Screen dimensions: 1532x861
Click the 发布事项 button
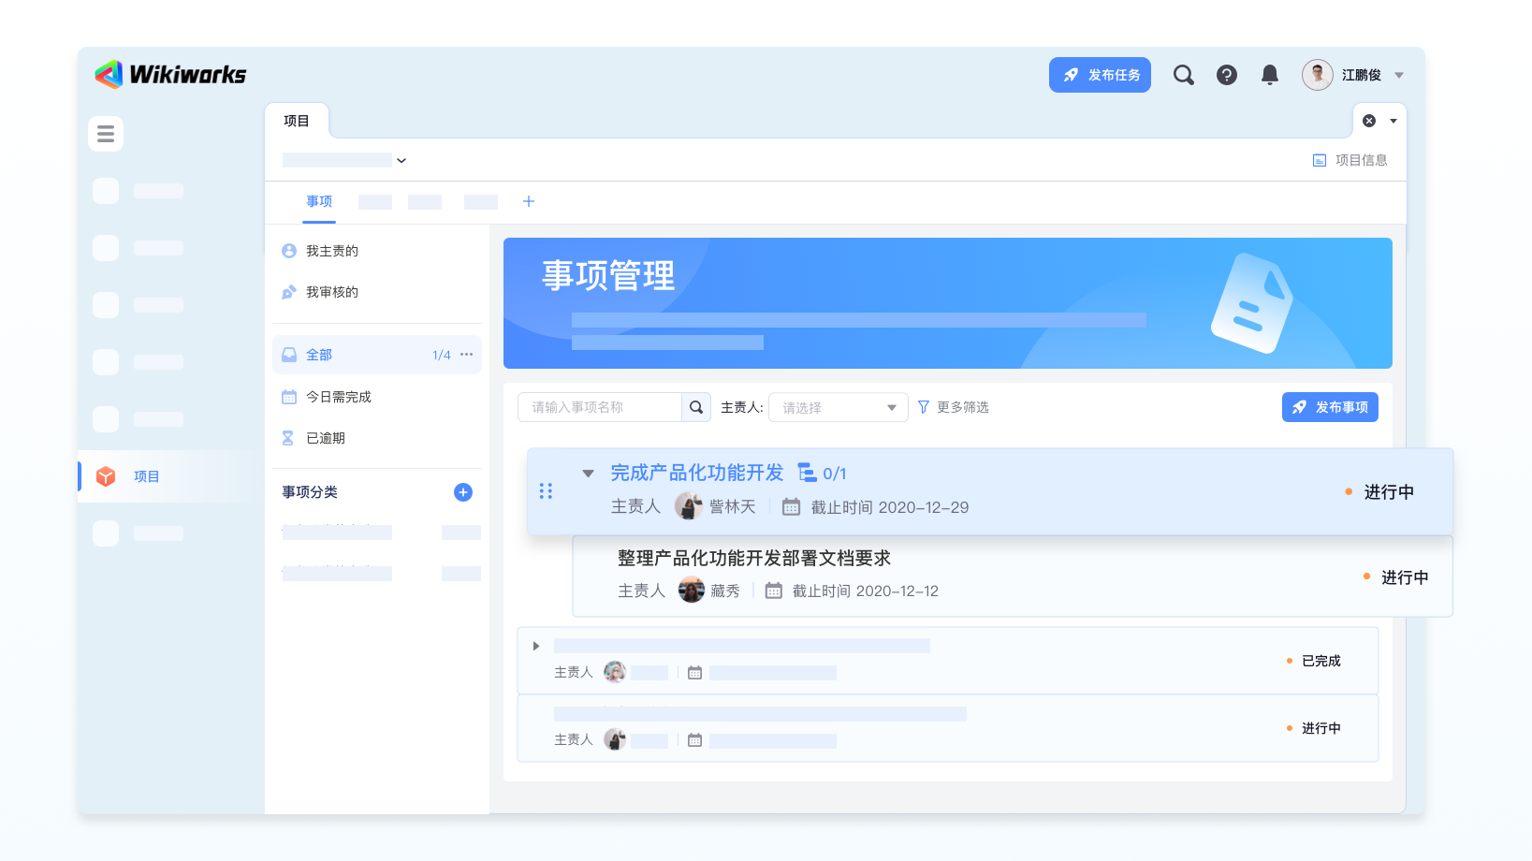tap(1329, 407)
